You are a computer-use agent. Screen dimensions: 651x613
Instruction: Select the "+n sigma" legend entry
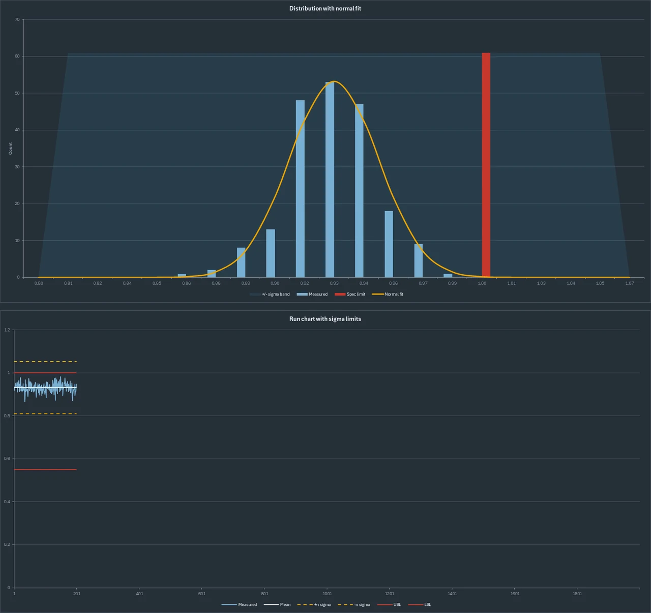pyautogui.click(x=314, y=605)
